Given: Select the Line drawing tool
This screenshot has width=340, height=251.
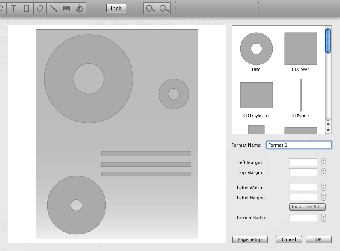Looking at the screenshot, I should [x=53, y=8].
